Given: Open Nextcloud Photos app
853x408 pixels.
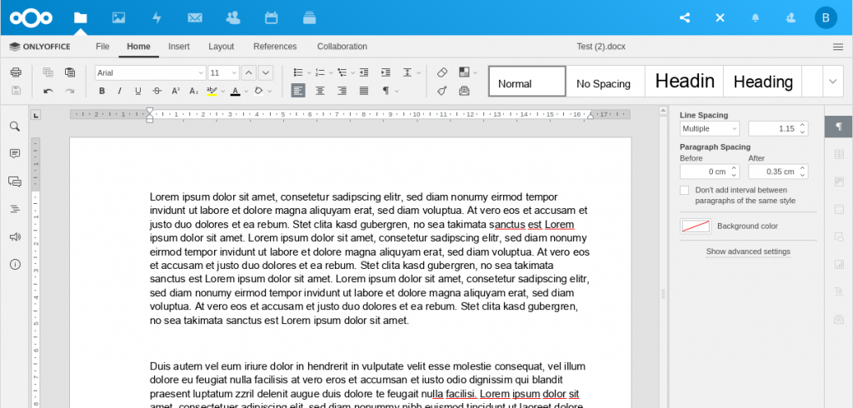Looking at the screenshot, I should (118, 17).
